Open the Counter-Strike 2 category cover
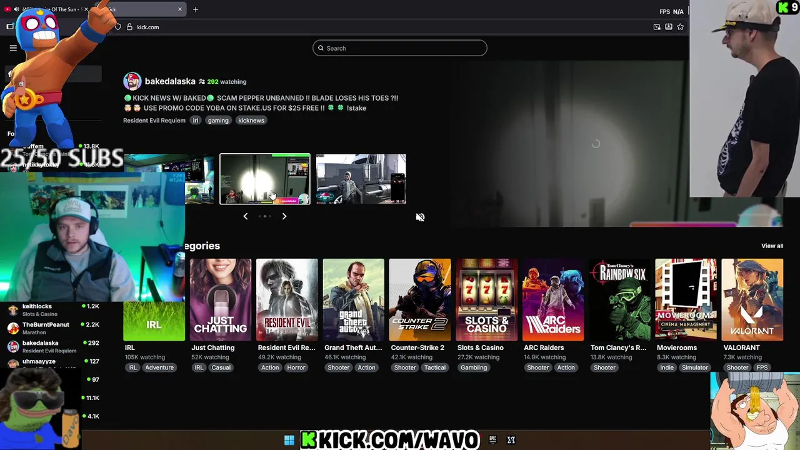800x450 pixels. pyautogui.click(x=420, y=299)
